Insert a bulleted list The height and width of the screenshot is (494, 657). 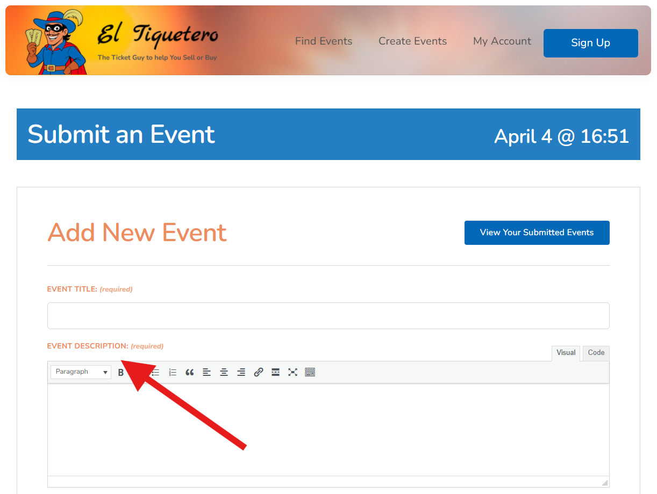point(155,372)
